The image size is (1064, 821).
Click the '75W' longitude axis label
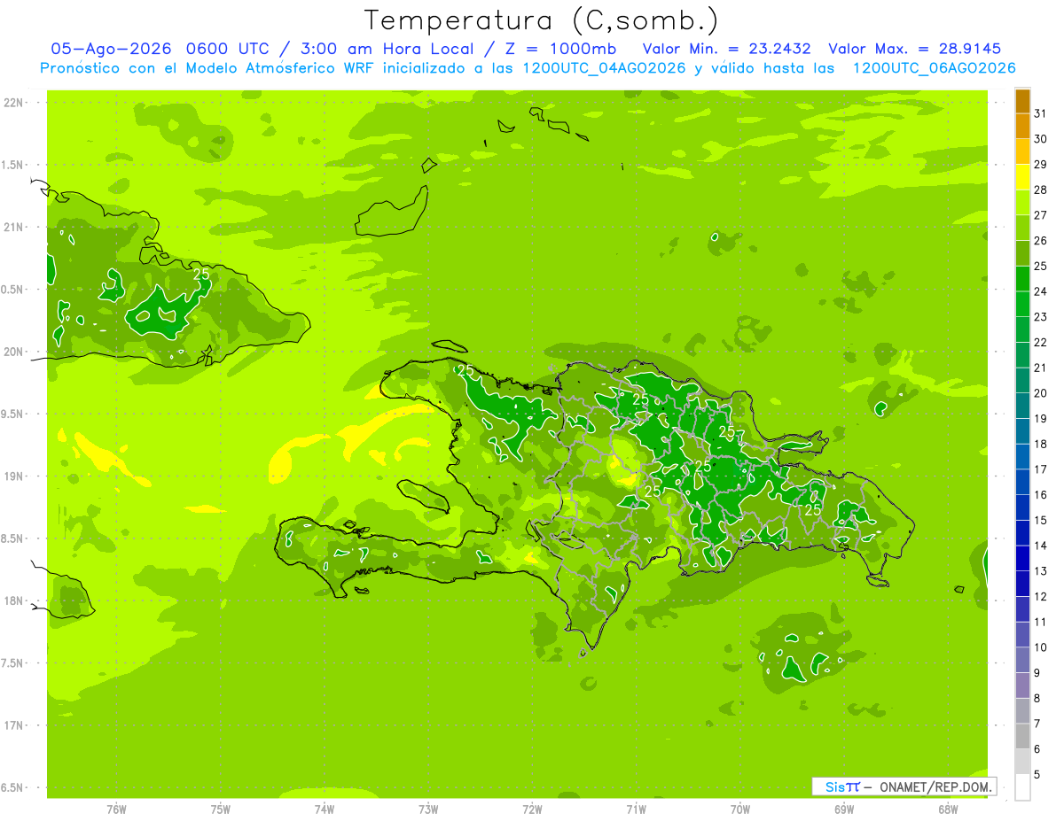pyautogui.click(x=220, y=809)
